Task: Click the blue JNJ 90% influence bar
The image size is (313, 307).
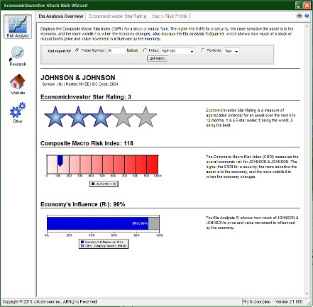Action: click(97, 223)
